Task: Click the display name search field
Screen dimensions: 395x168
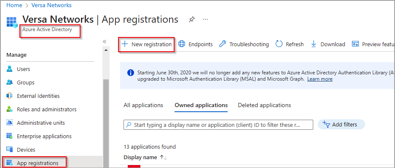Action: coord(218,125)
